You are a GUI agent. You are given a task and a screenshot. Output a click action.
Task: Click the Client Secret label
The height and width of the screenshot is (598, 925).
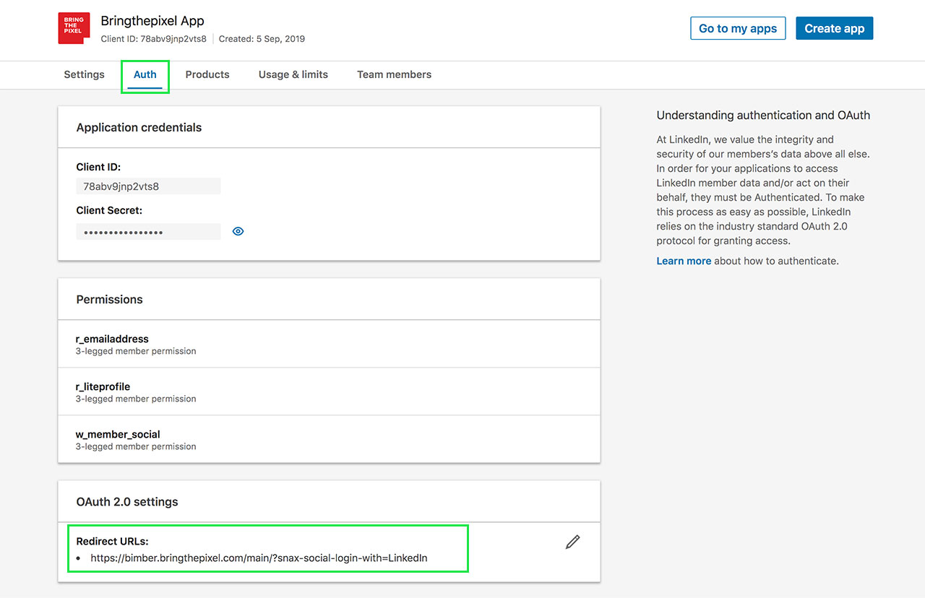pos(109,210)
